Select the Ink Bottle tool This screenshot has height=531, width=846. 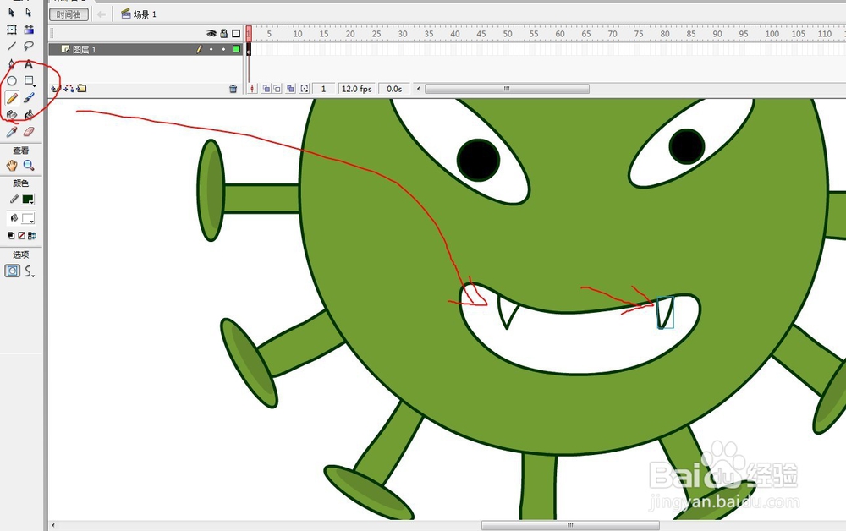pyautogui.click(x=11, y=115)
